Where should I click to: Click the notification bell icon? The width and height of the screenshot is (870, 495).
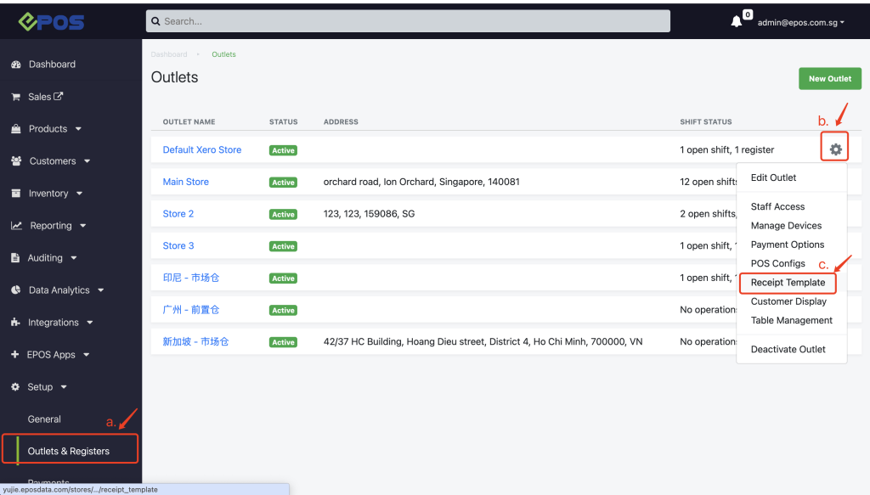736,21
